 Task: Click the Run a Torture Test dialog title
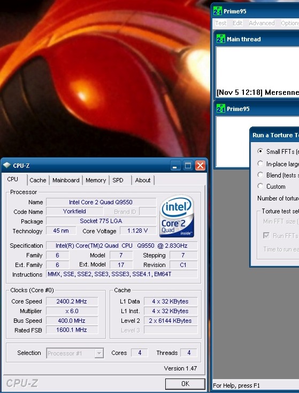275,135
